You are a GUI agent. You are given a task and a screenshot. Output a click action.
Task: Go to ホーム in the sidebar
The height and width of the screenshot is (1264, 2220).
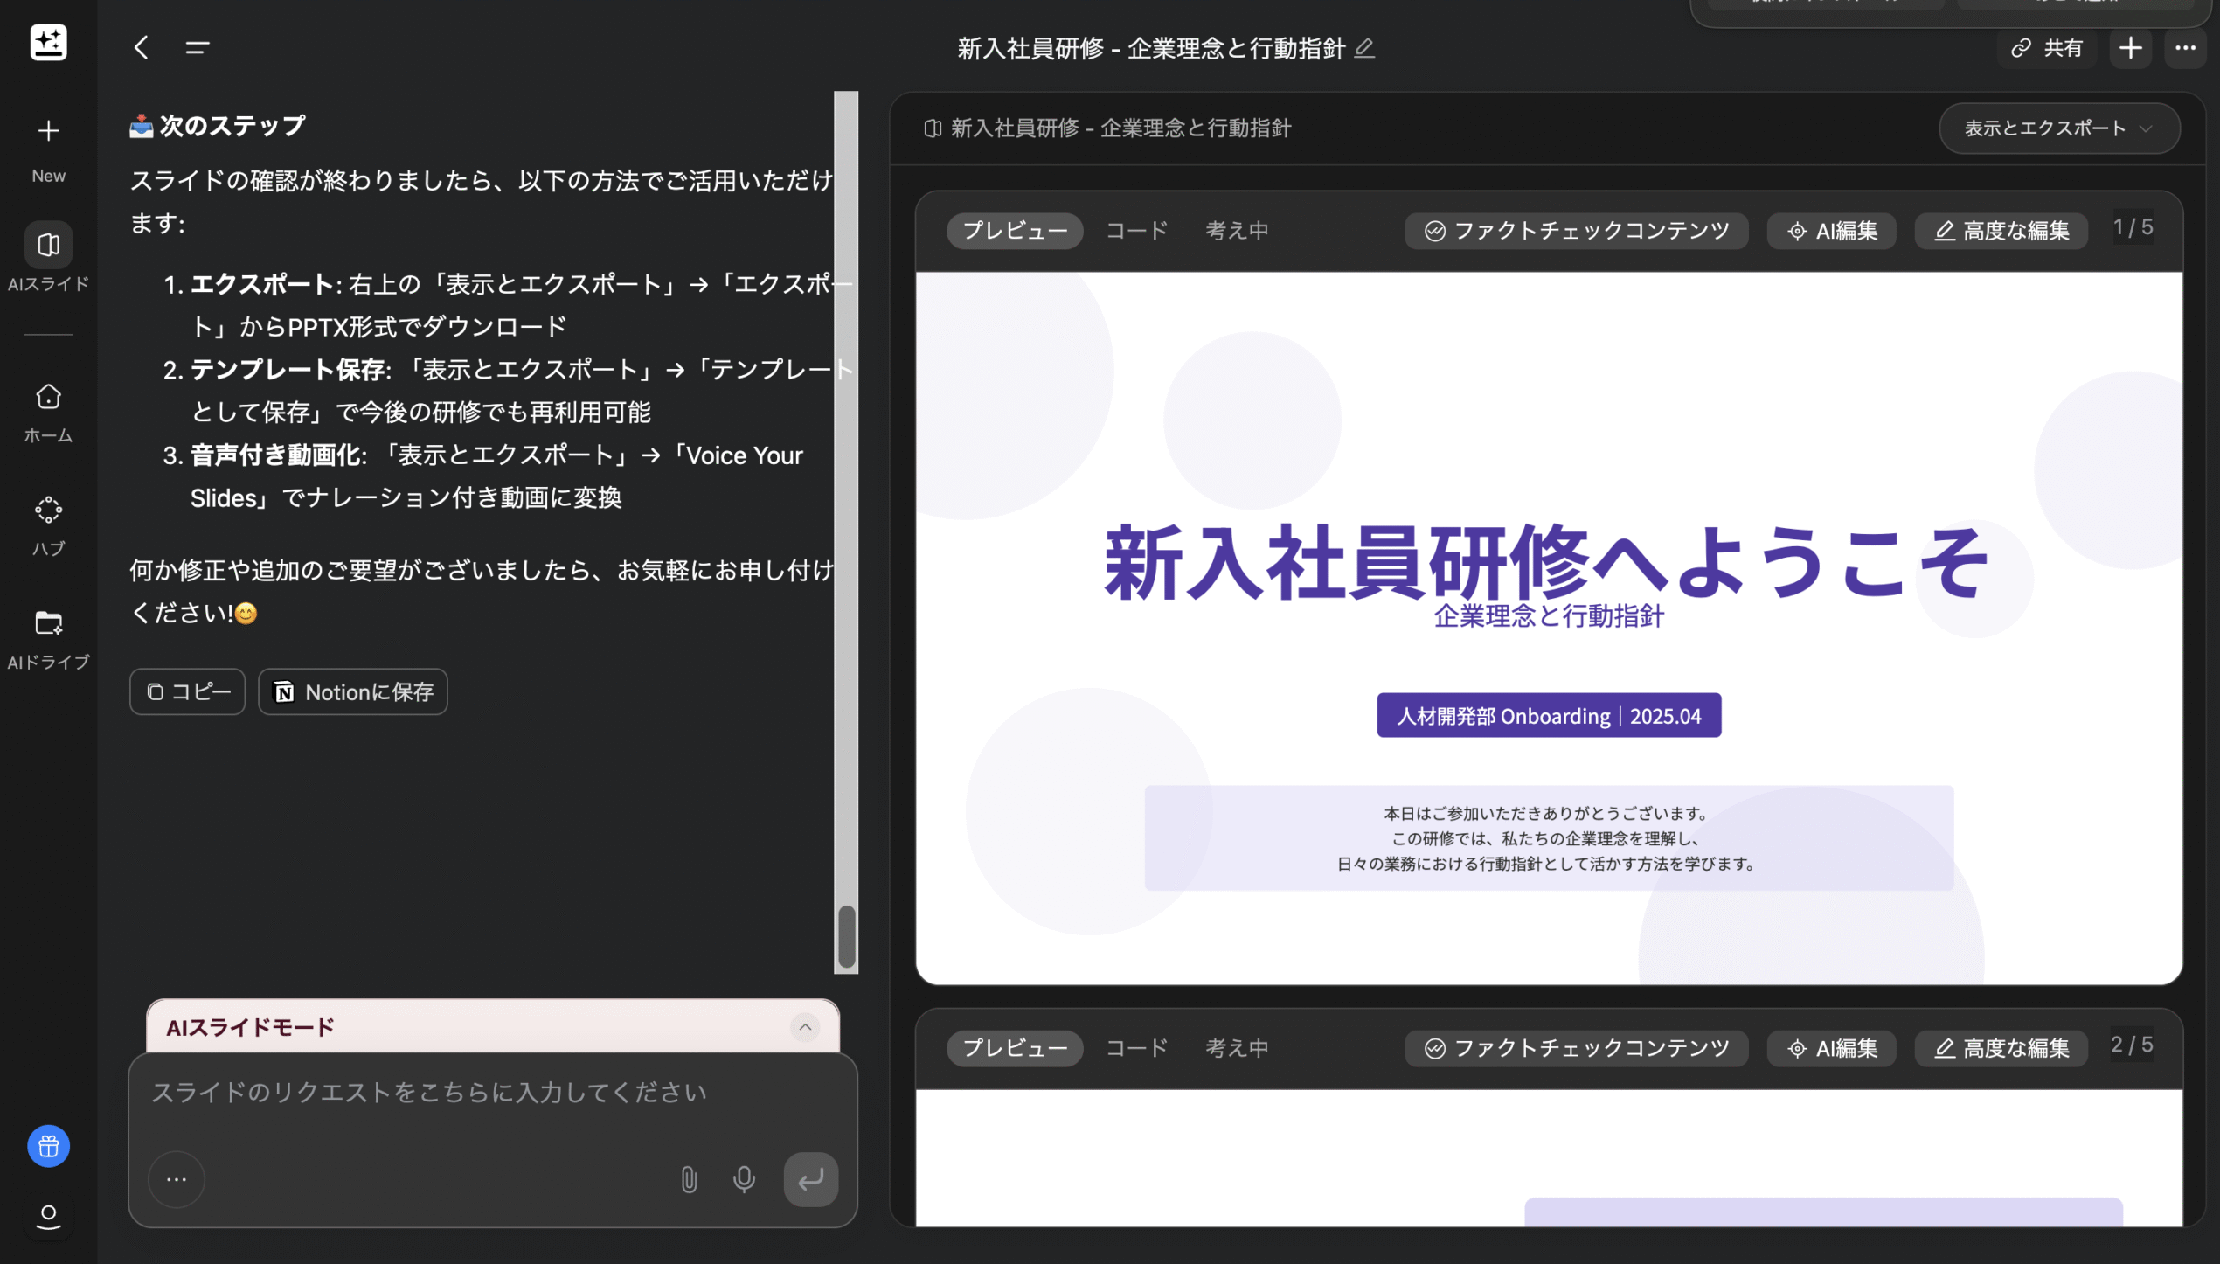pyautogui.click(x=48, y=398)
